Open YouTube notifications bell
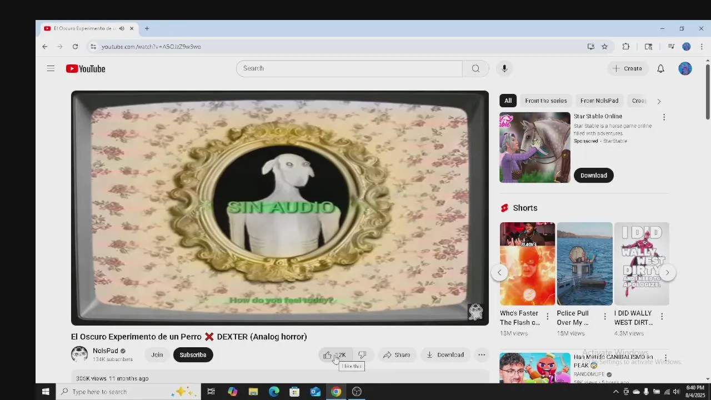Screen dimensions: 711x400 (660, 68)
